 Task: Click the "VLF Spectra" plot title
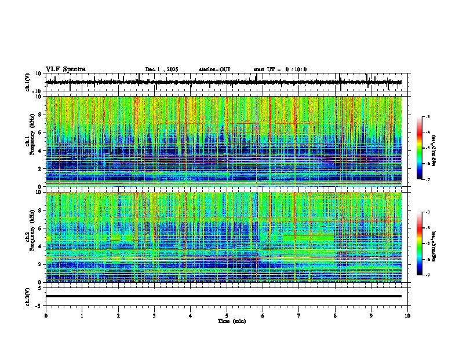(x=65, y=69)
